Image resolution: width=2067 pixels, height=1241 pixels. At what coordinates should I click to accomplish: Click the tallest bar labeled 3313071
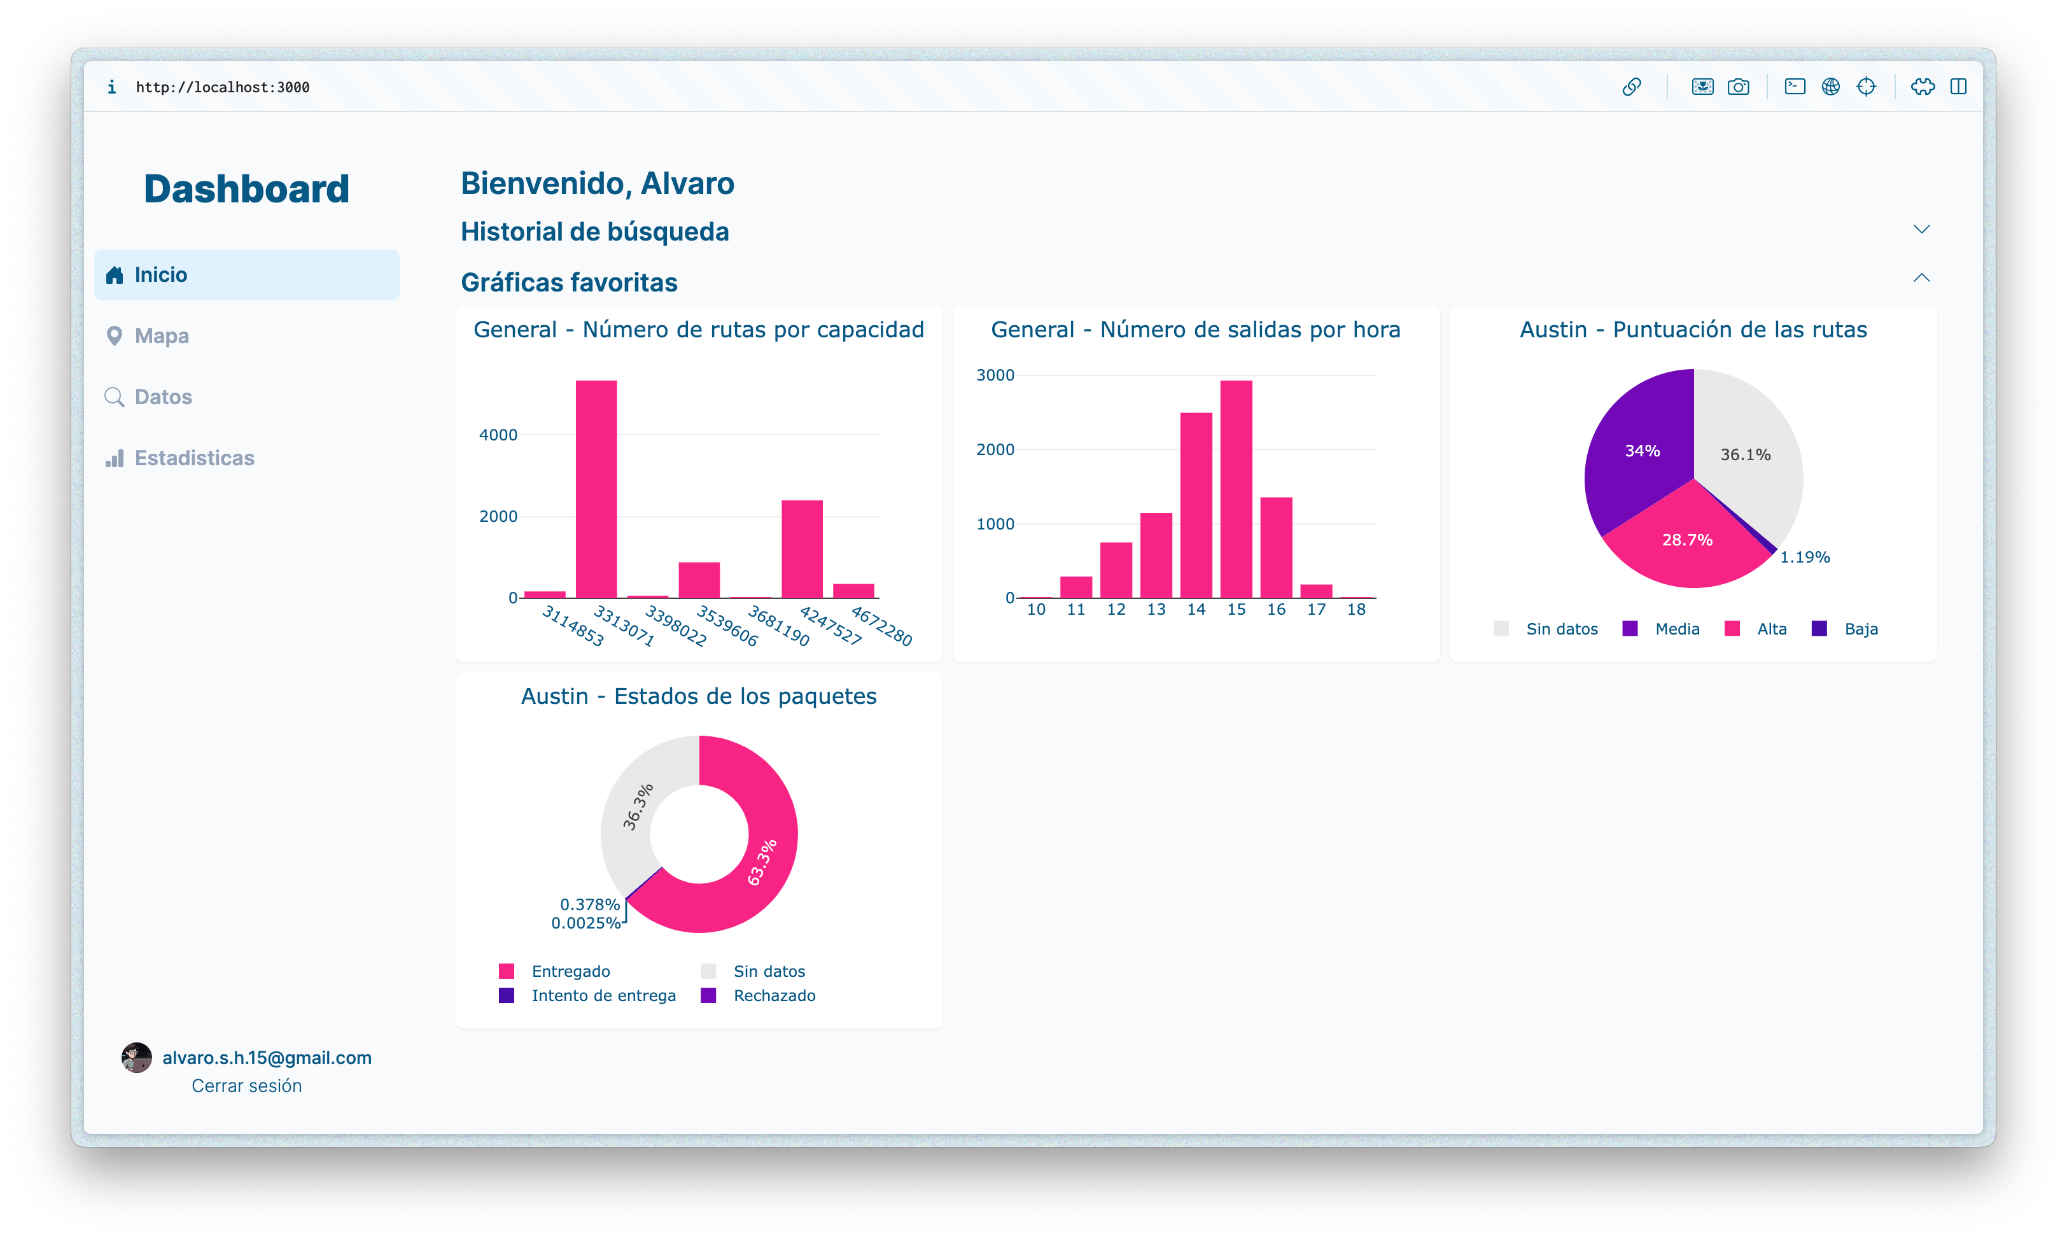pyautogui.click(x=596, y=489)
